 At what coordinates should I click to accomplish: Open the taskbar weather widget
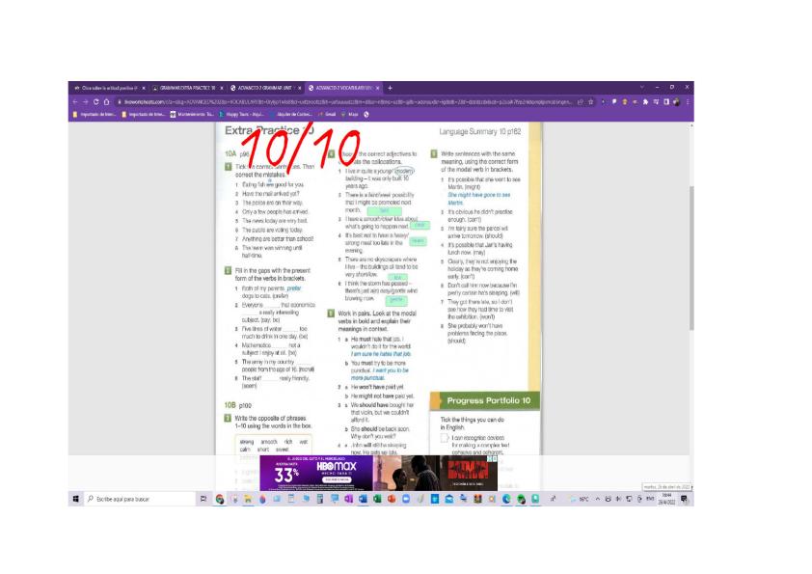[579, 499]
